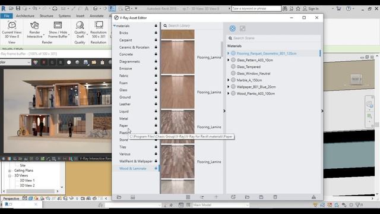Screen dimensions: 380x214
Task: Click the icon beside the Materials sphere
Action: (242, 29)
